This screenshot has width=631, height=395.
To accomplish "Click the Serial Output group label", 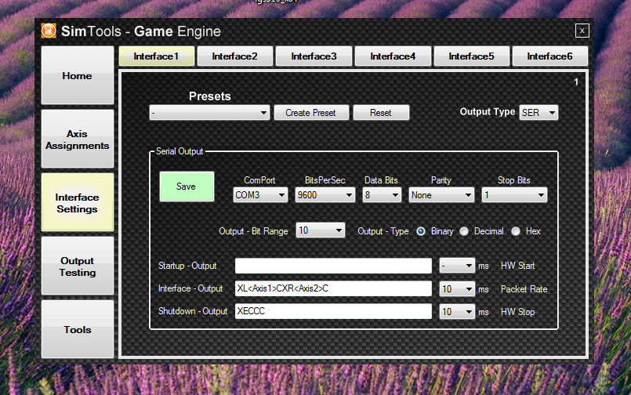I will point(180,151).
